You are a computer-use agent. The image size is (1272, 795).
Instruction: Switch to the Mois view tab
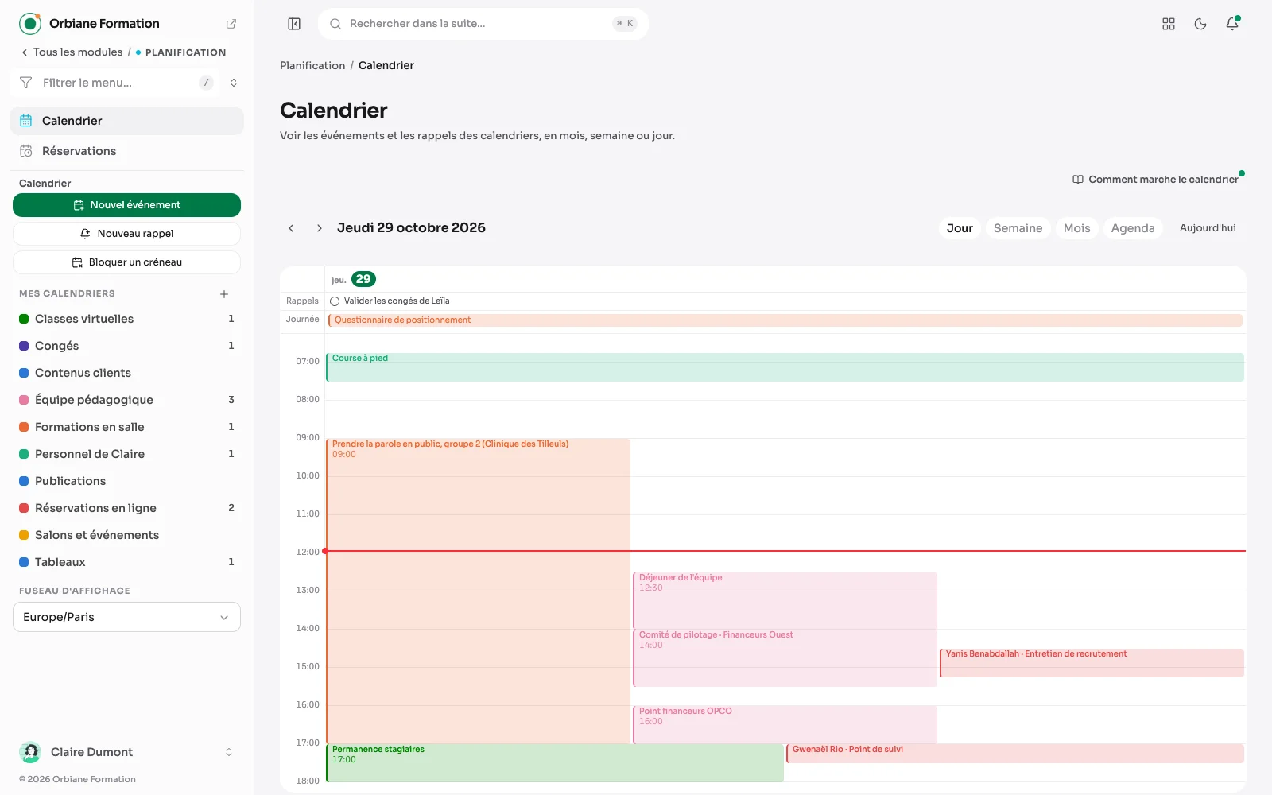pos(1077,228)
